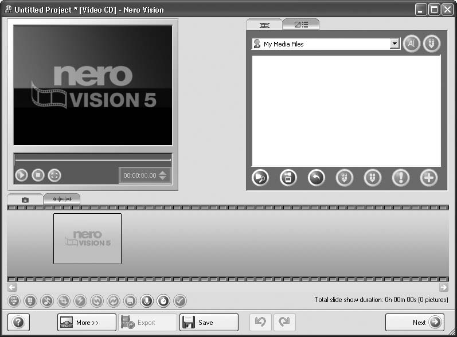Viewport: 457px width, 337px height.
Task: Click the text sort 'A' icon
Action: pyautogui.click(x=411, y=44)
